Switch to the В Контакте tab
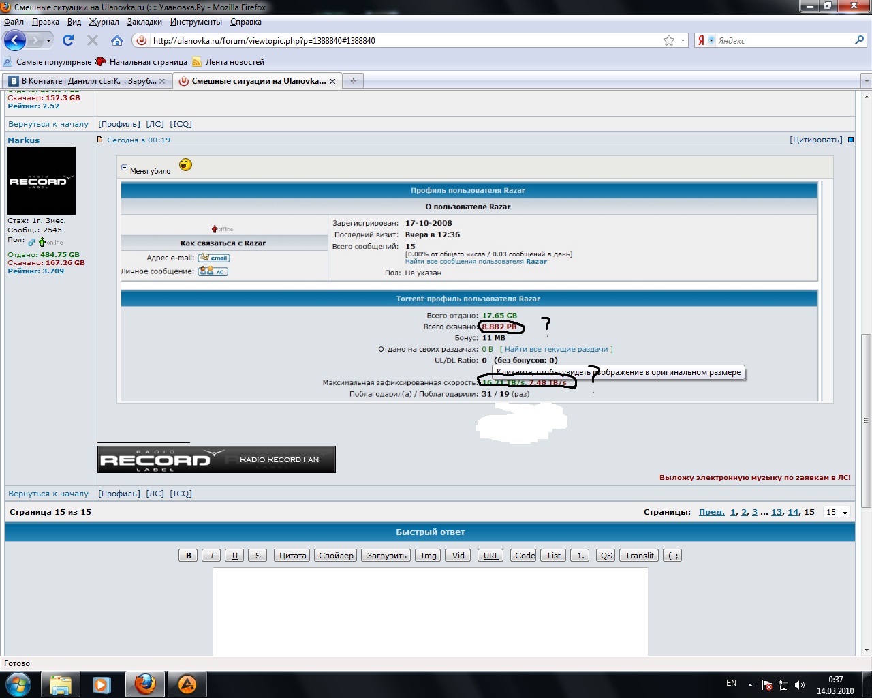 (x=87, y=81)
